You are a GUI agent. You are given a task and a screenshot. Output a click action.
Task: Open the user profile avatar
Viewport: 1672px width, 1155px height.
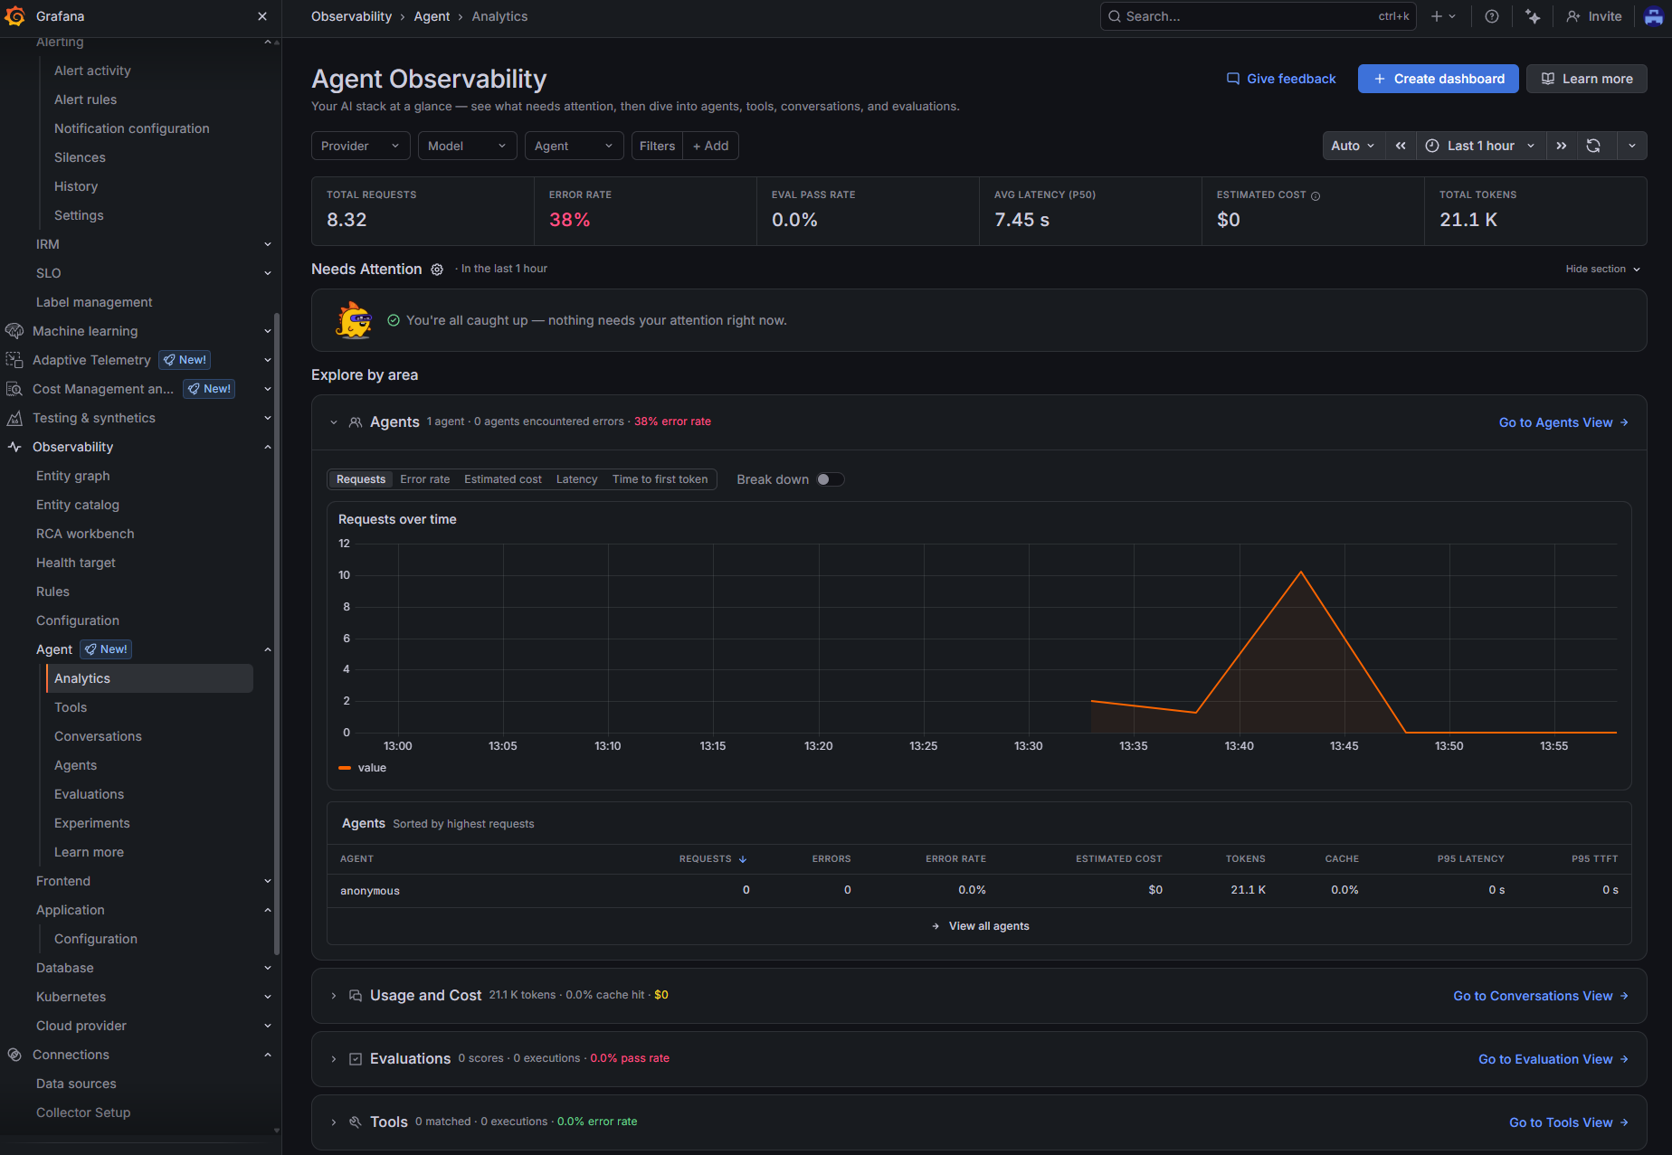1653,16
